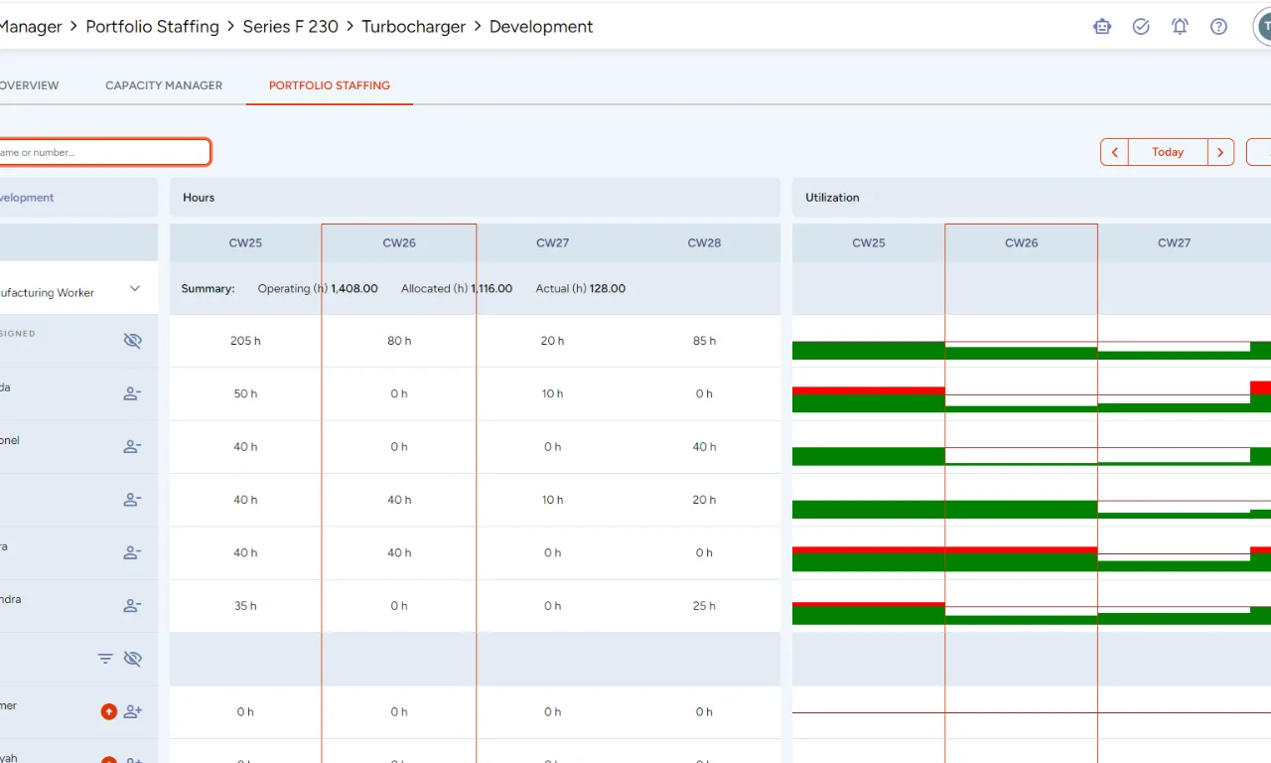The height and width of the screenshot is (763, 1271).
Task: Go to previous week with the left arrow
Action: pos(1114,152)
